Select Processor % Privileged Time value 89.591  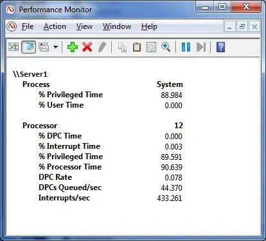pos(172,157)
